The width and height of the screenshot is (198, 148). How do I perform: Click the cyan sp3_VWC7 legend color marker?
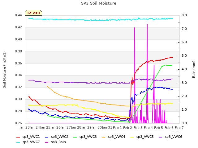[x=18, y=142]
